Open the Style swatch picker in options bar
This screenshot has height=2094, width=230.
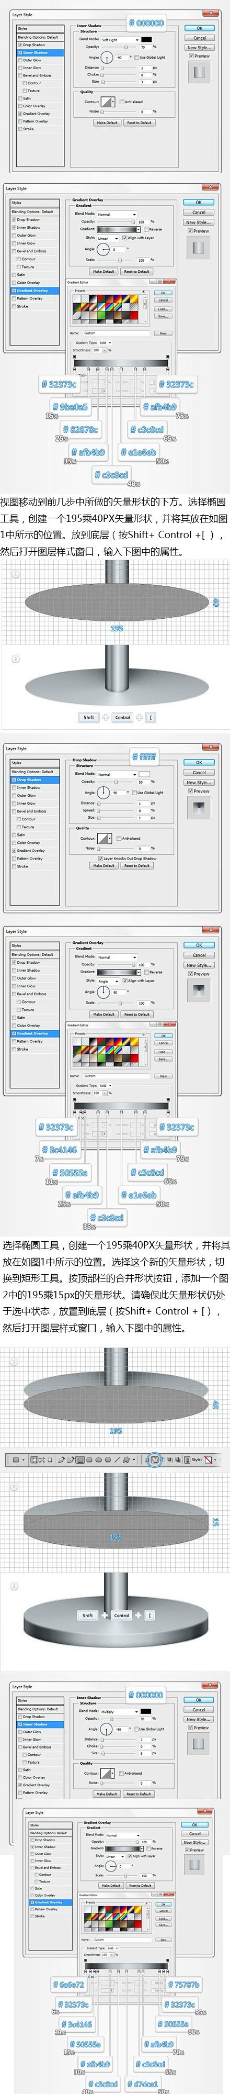[x=210, y=1460]
